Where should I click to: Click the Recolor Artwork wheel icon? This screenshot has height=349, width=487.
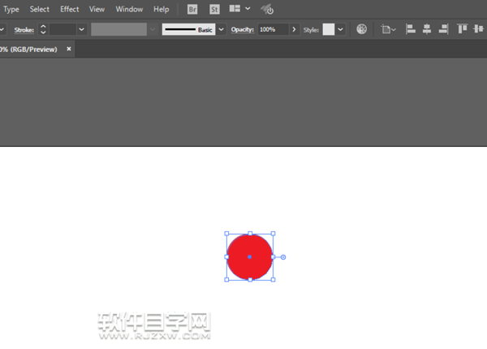click(x=361, y=29)
